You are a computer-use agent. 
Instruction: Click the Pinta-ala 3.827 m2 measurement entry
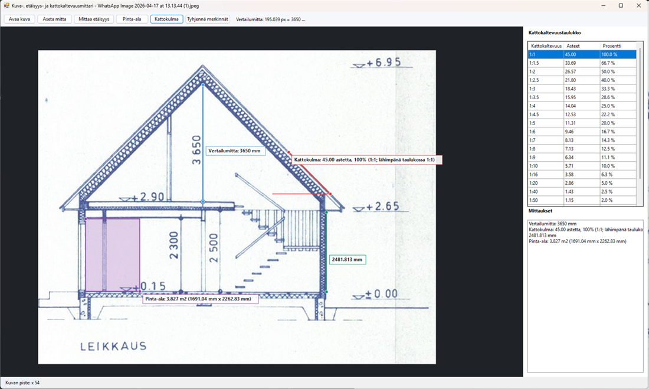(x=578, y=241)
